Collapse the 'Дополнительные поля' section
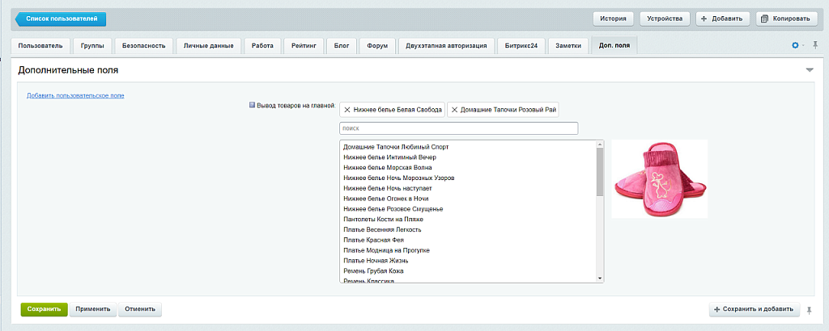This screenshot has width=829, height=331. (809, 71)
